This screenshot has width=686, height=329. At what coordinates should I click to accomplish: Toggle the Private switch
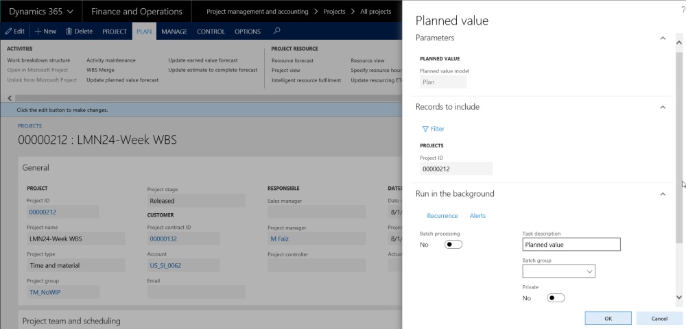click(556, 298)
